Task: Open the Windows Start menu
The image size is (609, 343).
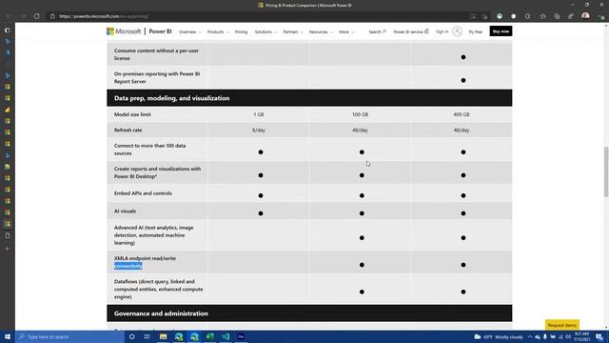Action: [8, 336]
